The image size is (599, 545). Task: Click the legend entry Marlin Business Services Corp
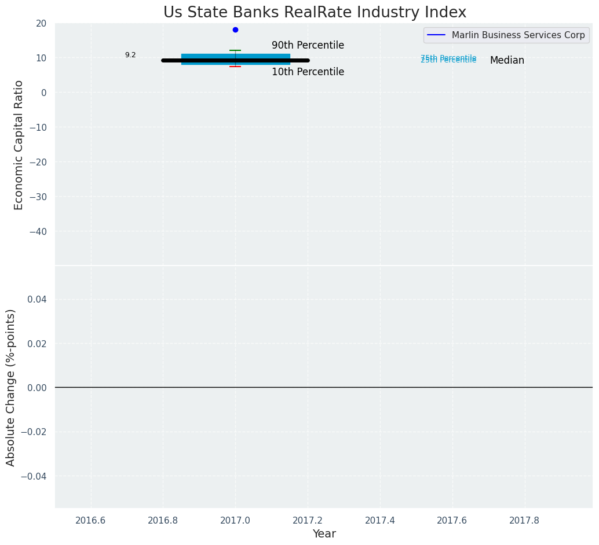coord(518,35)
